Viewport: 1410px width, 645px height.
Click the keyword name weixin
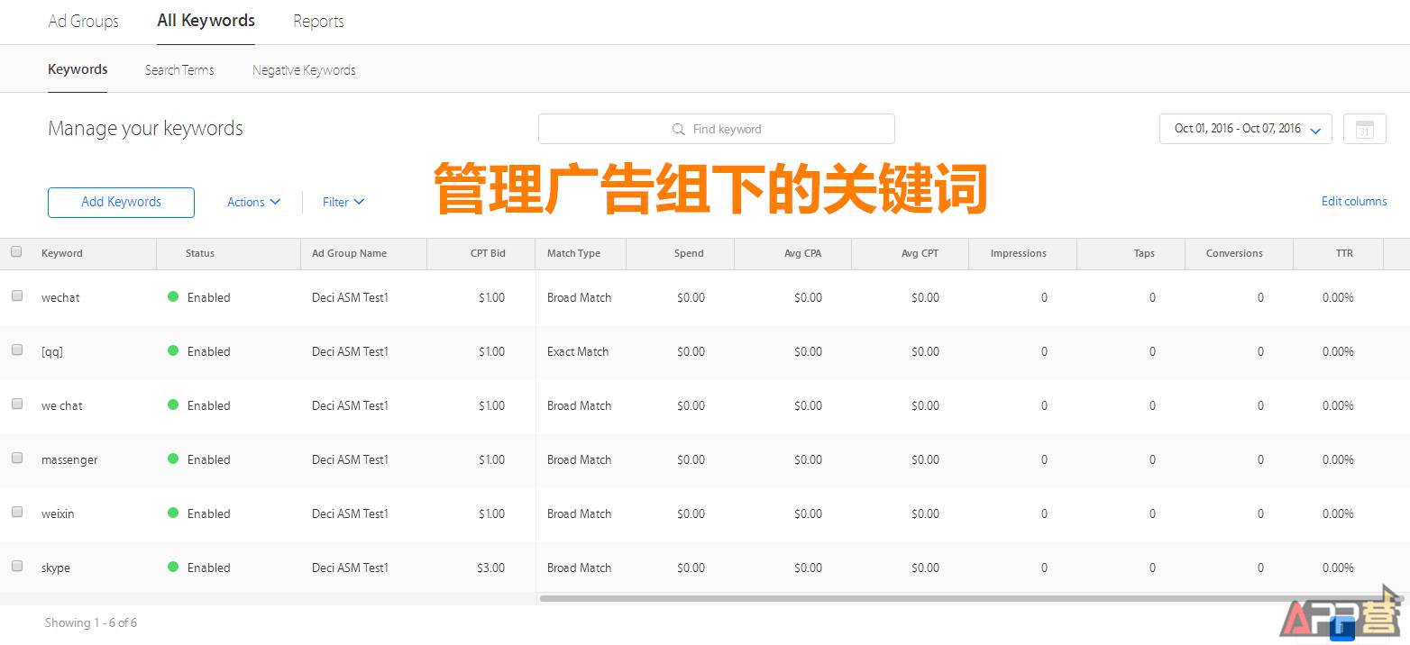pyautogui.click(x=58, y=513)
